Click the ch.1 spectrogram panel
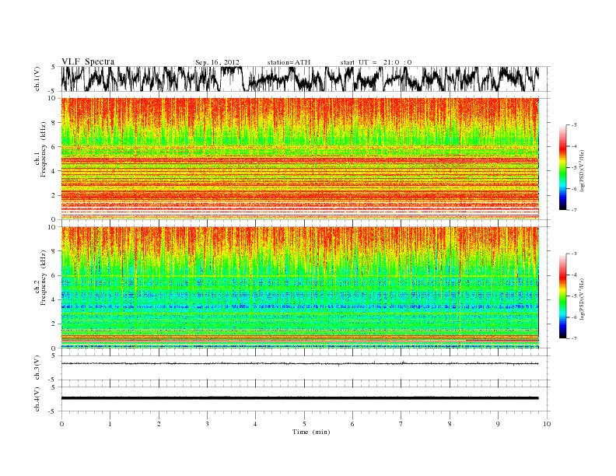 tap(300, 159)
